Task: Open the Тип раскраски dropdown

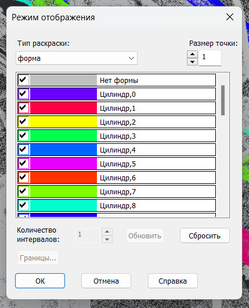Action: click(x=77, y=58)
